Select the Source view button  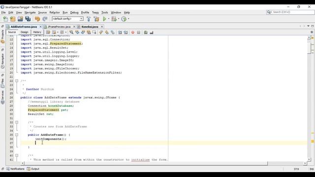click(12, 32)
